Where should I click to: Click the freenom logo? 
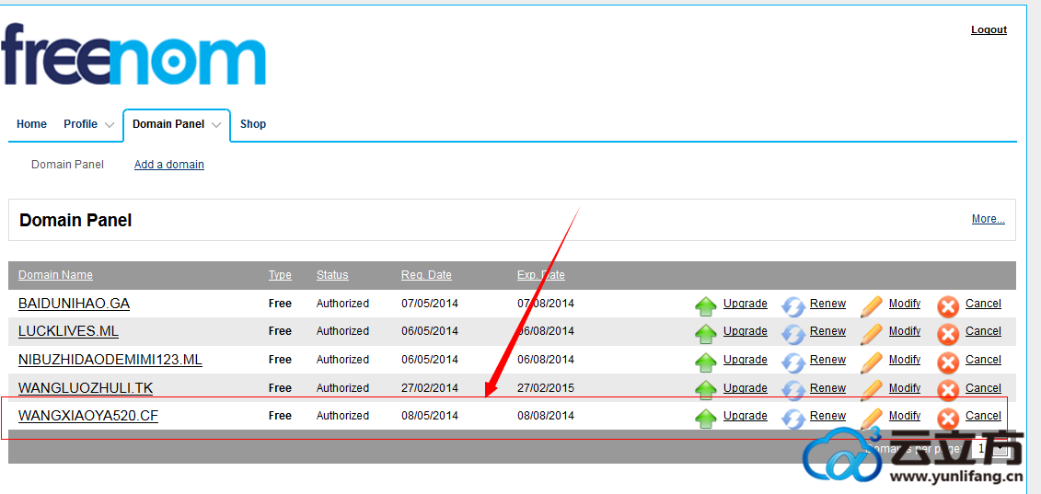[x=134, y=55]
